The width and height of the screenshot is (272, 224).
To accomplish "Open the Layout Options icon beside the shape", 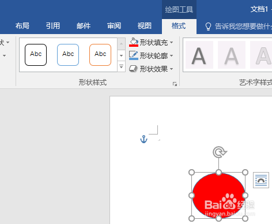I will pos(261,180).
